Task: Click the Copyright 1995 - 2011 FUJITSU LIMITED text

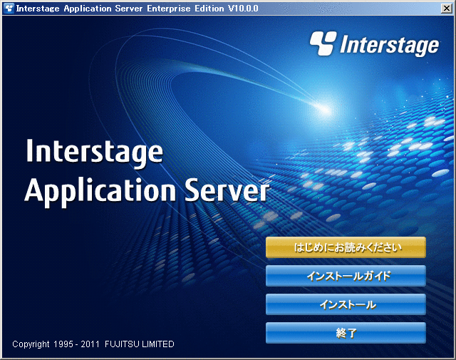Action: coord(93,344)
